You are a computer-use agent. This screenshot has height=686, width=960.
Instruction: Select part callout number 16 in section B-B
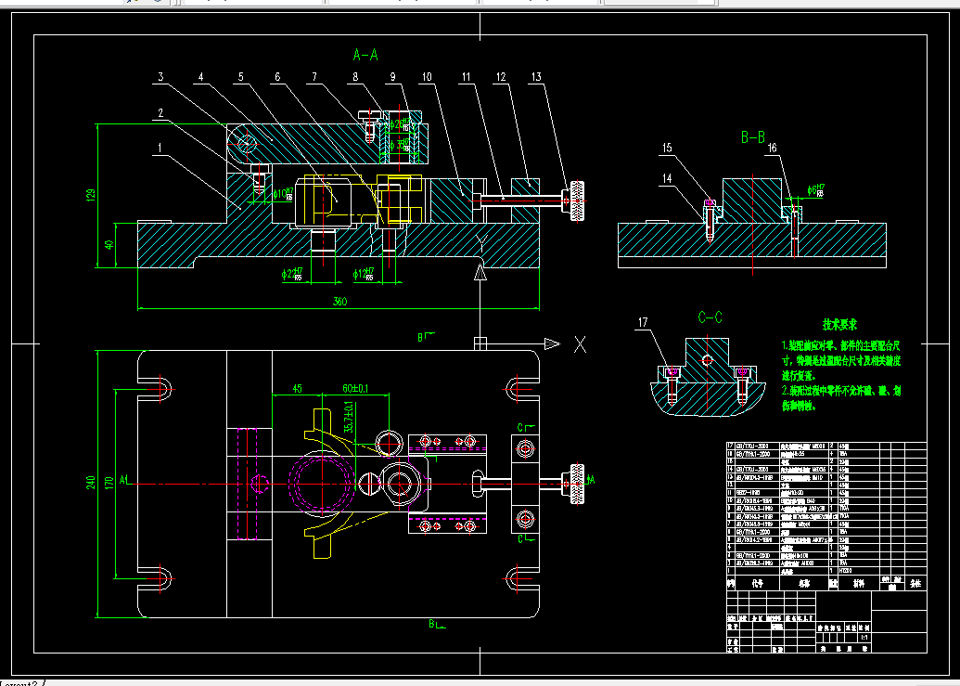coord(772,148)
